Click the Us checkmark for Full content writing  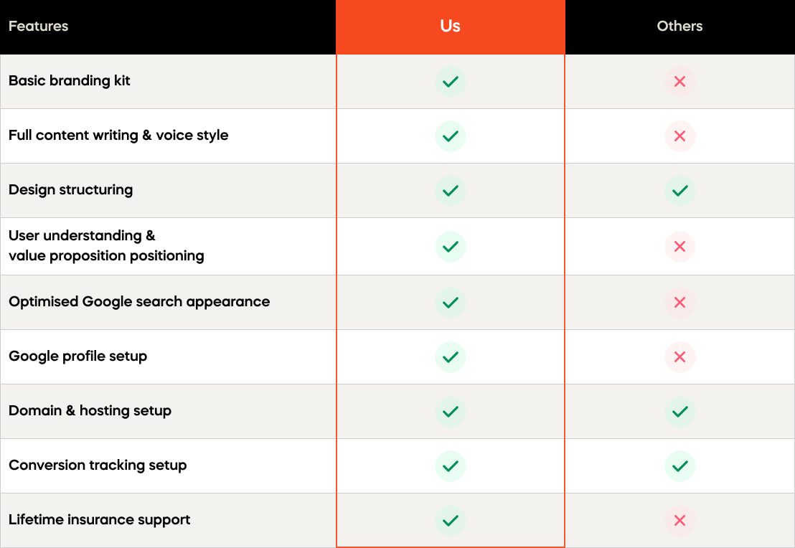coord(451,136)
